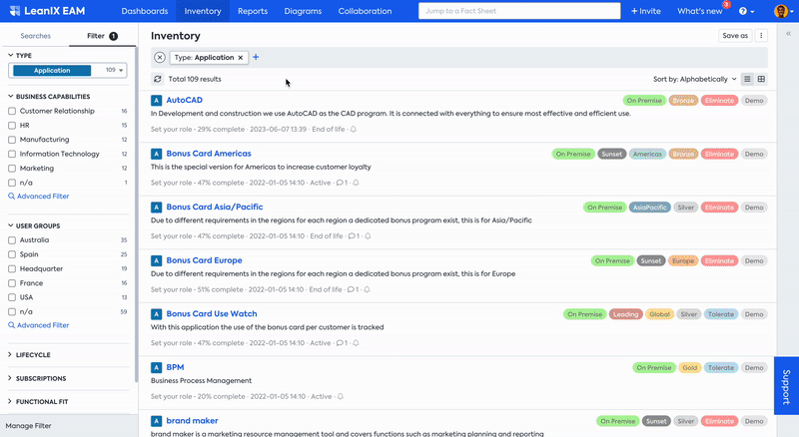Open the Diagrams menu

pyautogui.click(x=303, y=11)
